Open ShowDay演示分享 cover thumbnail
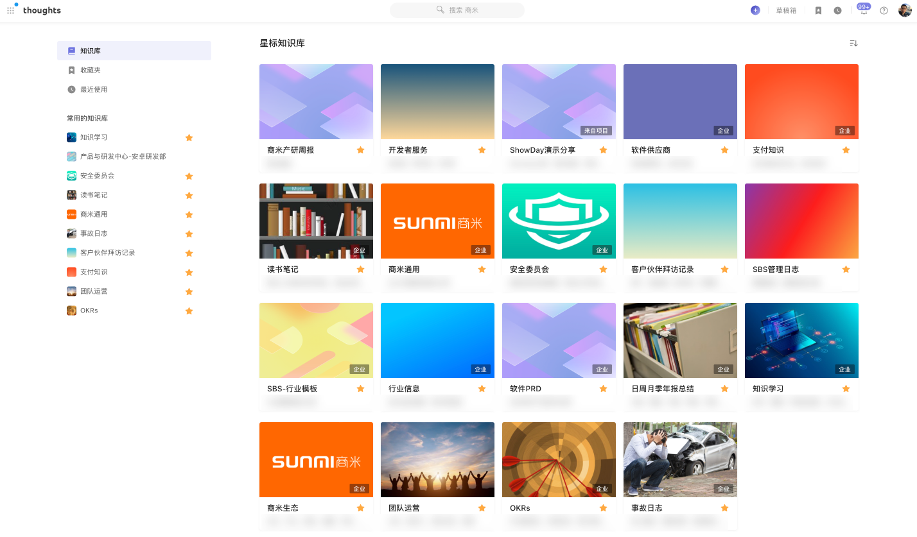This screenshot has height=537, width=917. 559,101
